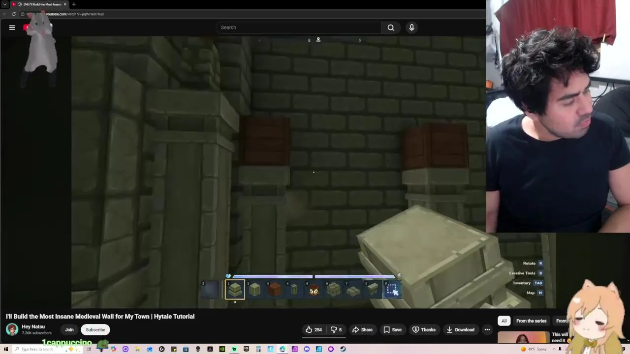This screenshot has width=630, height=354.
Task: Expand the system tray hidden icons chevron
Action: [x=554, y=349]
